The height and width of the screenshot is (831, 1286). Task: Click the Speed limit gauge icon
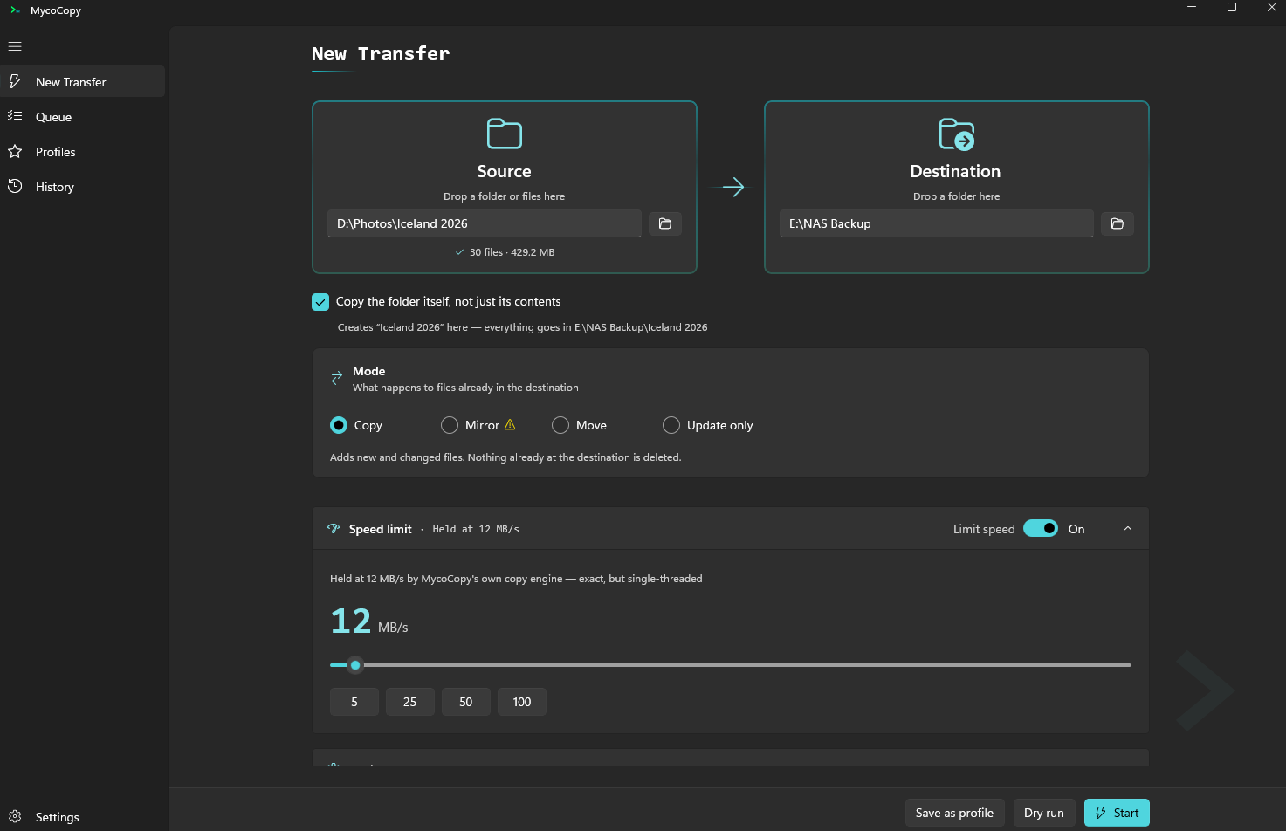334,528
